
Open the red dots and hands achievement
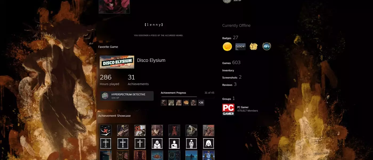(x=209, y=131)
